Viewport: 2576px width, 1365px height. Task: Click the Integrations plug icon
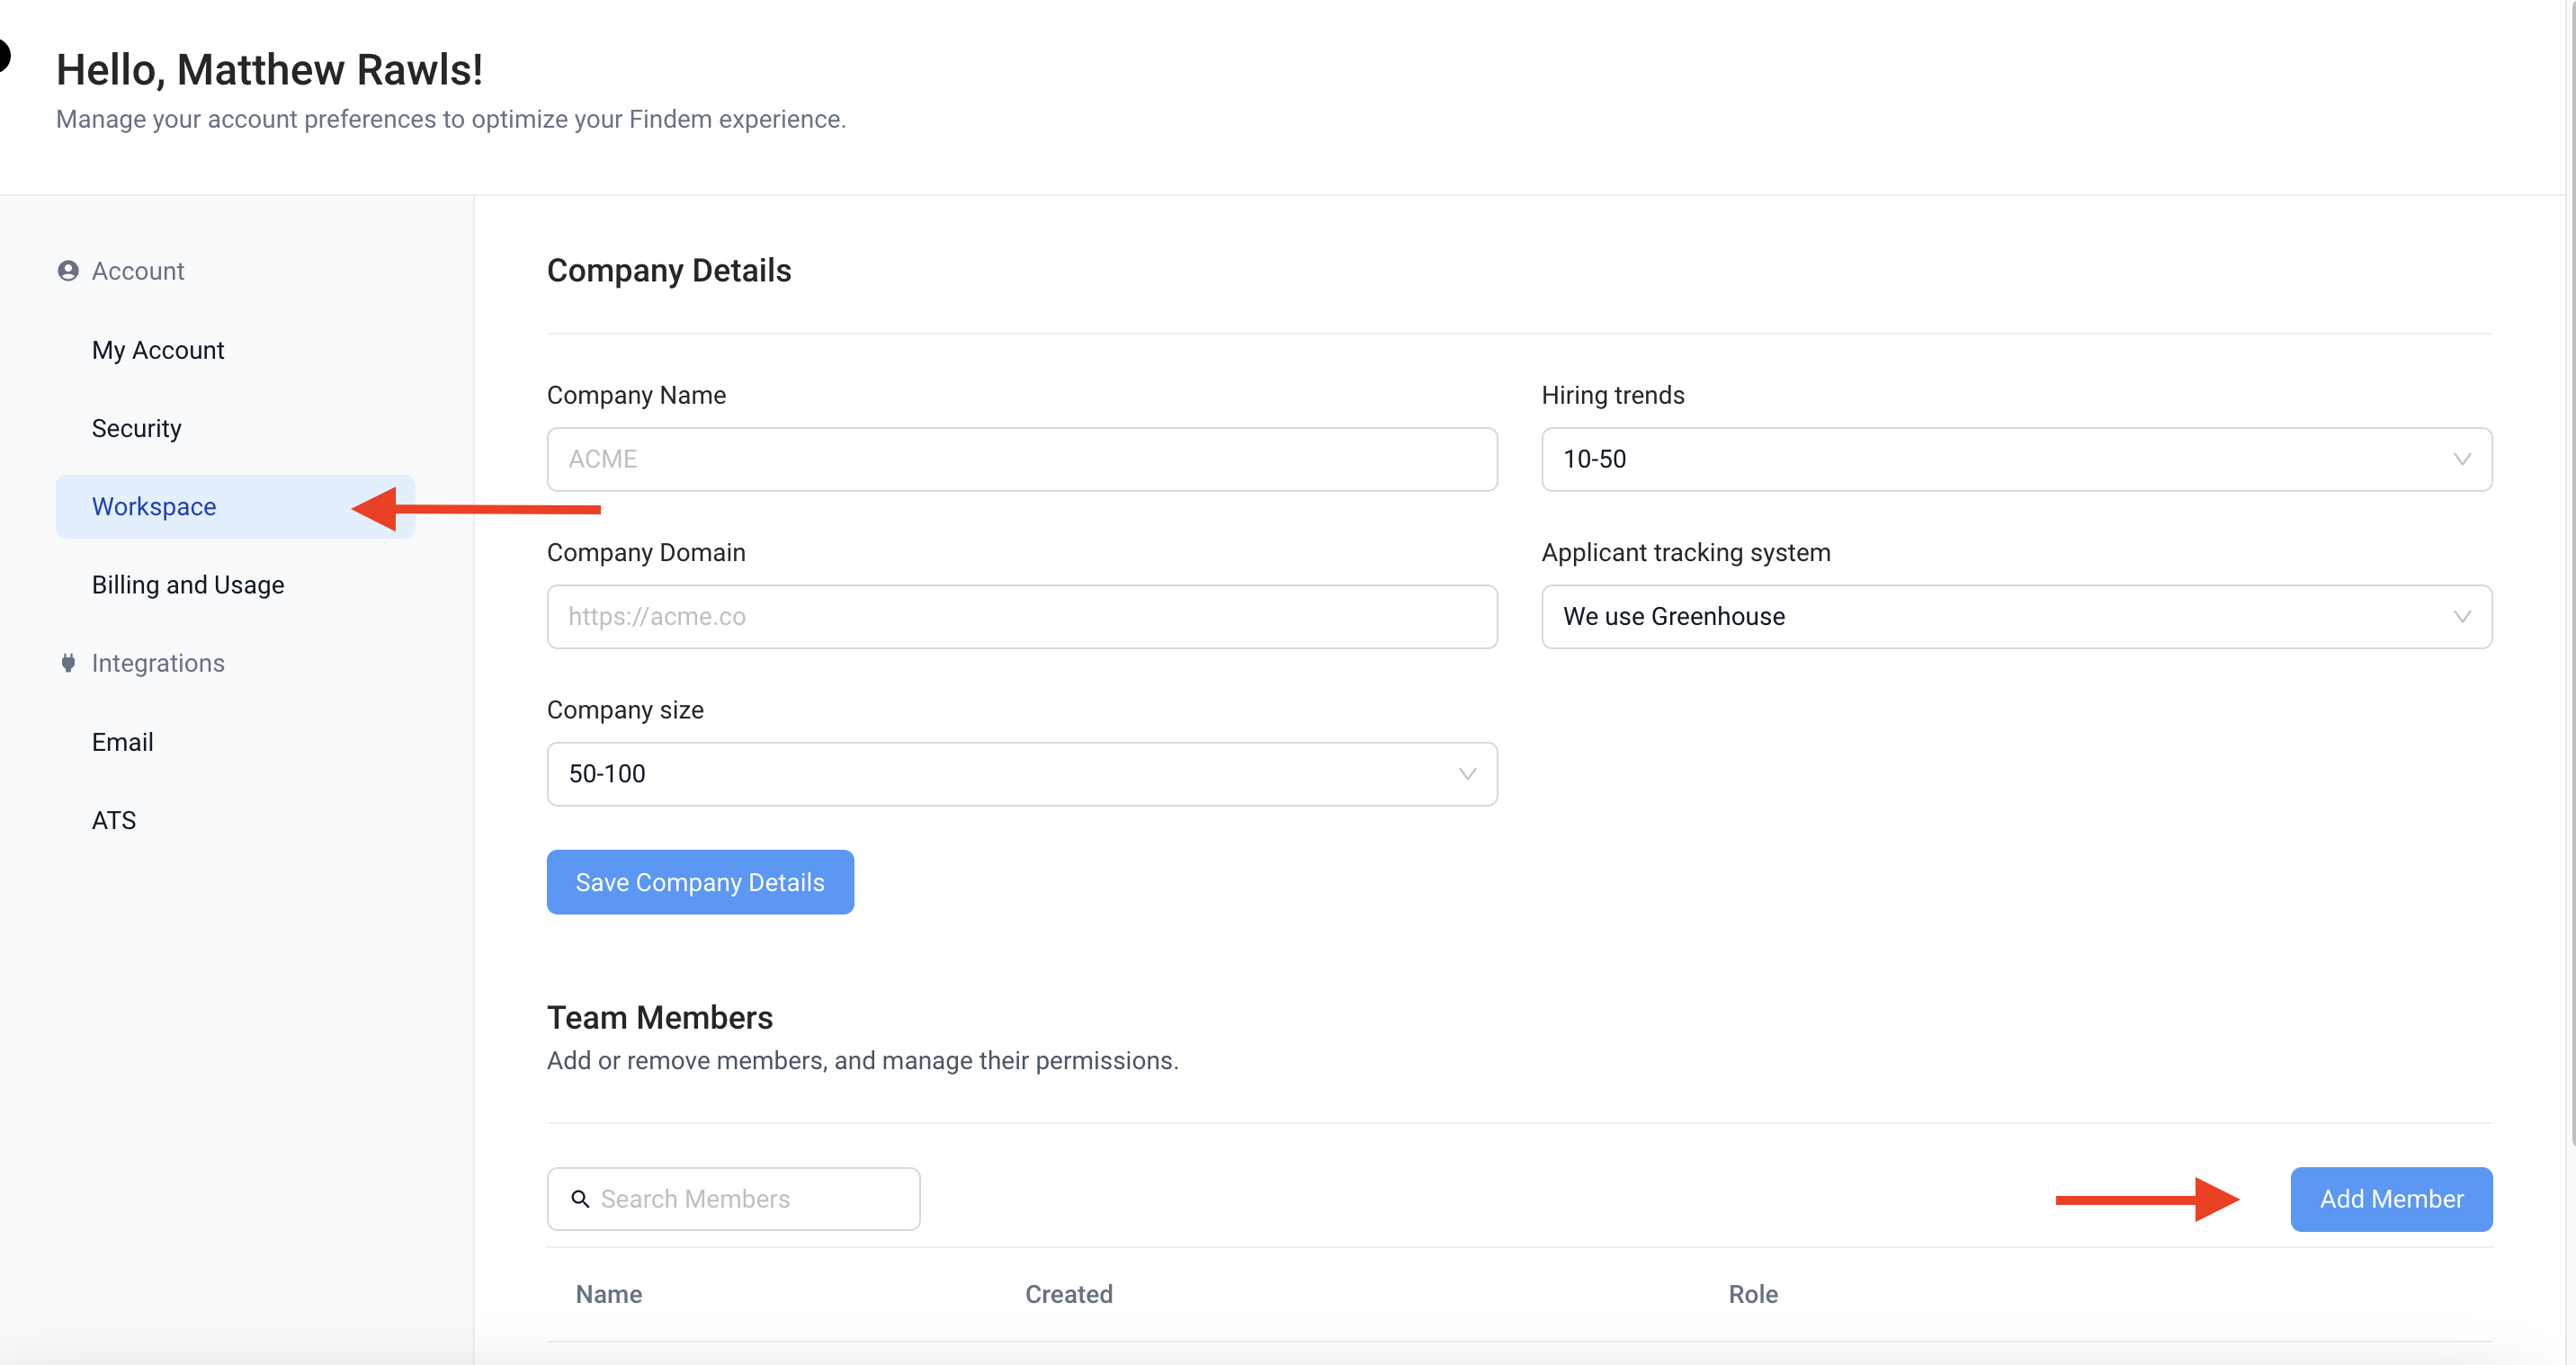pyautogui.click(x=68, y=663)
